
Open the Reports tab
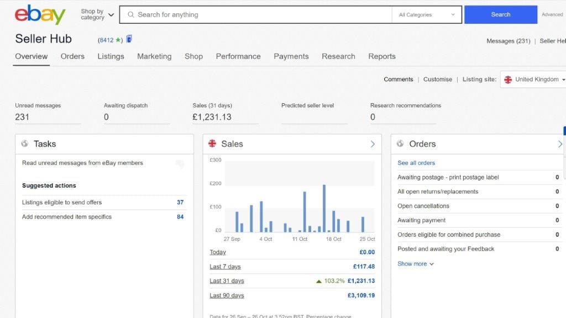(x=382, y=56)
